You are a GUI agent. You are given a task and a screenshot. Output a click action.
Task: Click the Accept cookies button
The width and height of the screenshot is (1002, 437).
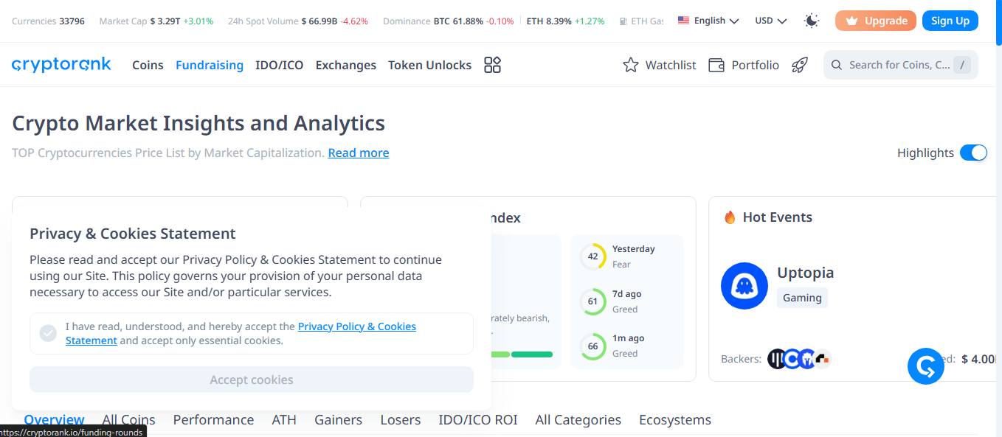[252, 380]
